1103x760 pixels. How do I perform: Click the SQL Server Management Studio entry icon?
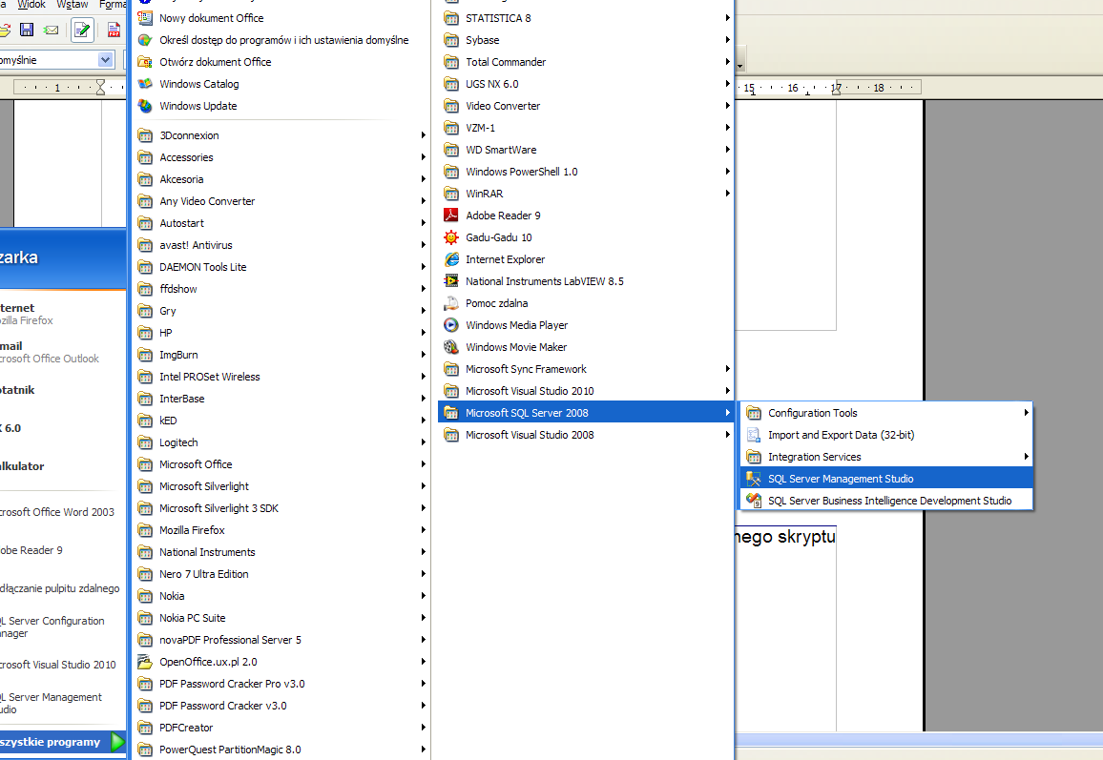(754, 479)
